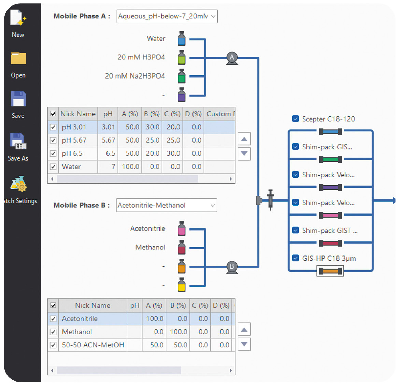Expand the Mobile Phase B dropdown
Screen dimensions: 401x388
(x=213, y=205)
